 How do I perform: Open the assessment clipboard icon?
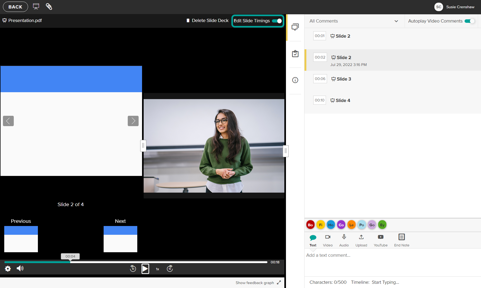[x=295, y=54]
